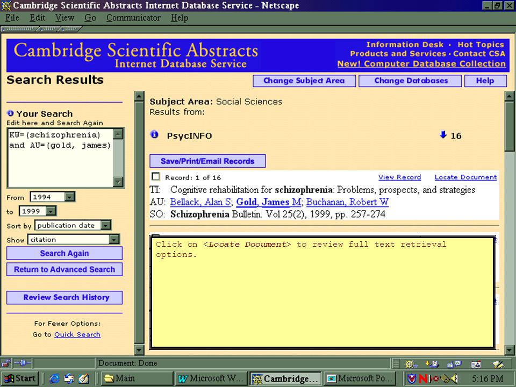Image resolution: width=516 pixels, height=387 pixels.
Task: Click the antivirus shield tray icon
Action: pos(411,379)
